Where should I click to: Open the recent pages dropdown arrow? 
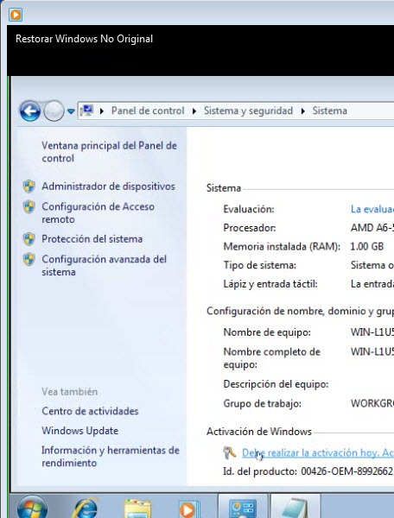71,111
